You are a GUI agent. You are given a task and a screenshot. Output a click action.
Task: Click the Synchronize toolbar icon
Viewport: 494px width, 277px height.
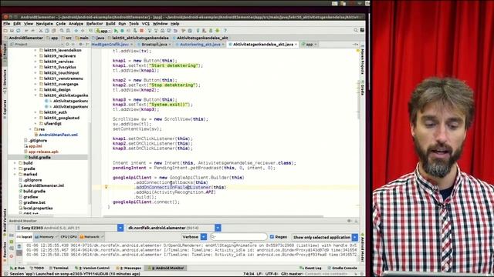(x=19, y=31)
